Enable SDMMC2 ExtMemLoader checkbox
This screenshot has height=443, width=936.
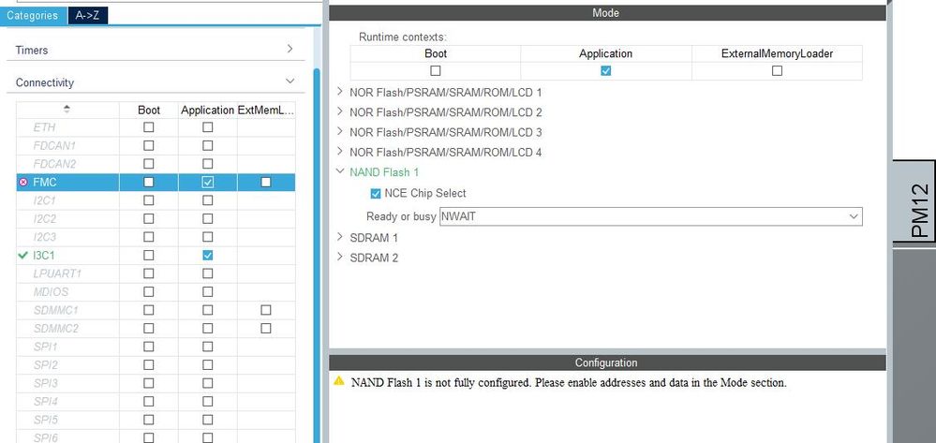pos(266,329)
